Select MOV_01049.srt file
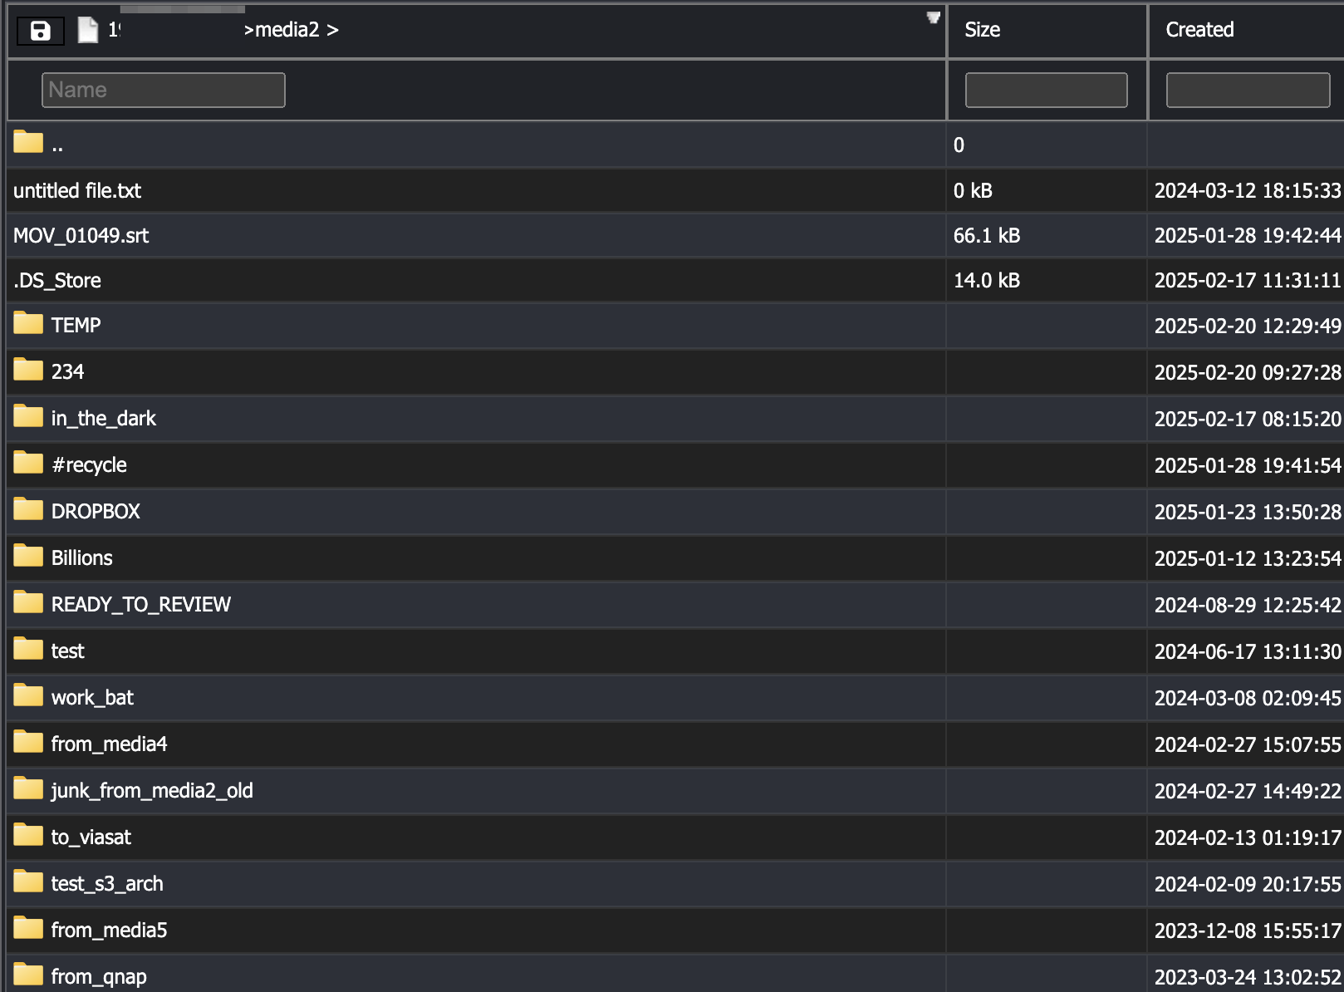 [81, 235]
